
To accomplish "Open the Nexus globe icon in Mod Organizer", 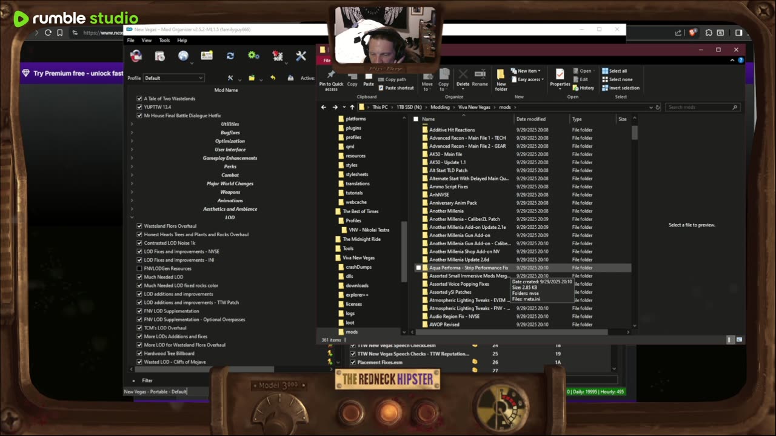I will click(x=183, y=56).
